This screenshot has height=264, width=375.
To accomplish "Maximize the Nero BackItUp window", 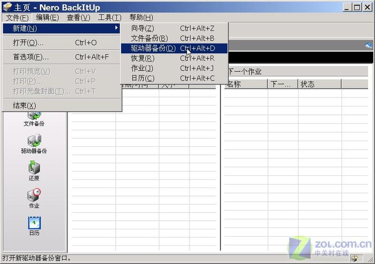I will pyautogui.click(x=357, y=8).
